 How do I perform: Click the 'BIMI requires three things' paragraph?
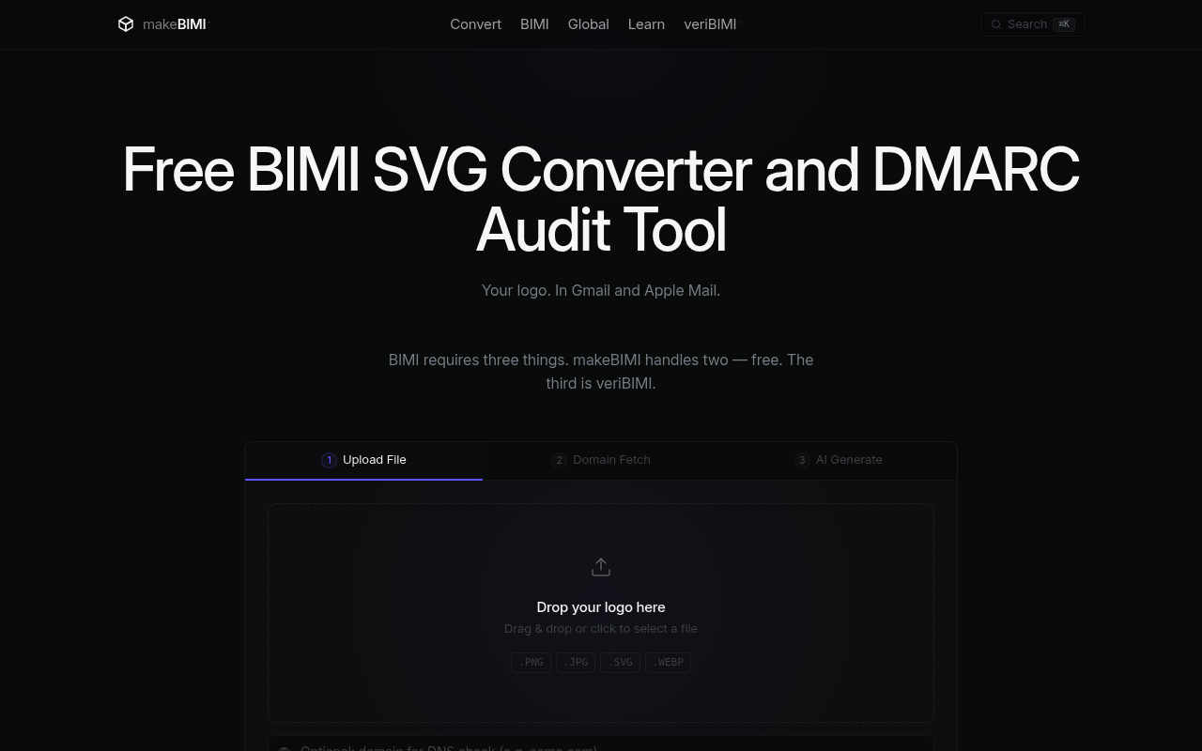point(601,372)
